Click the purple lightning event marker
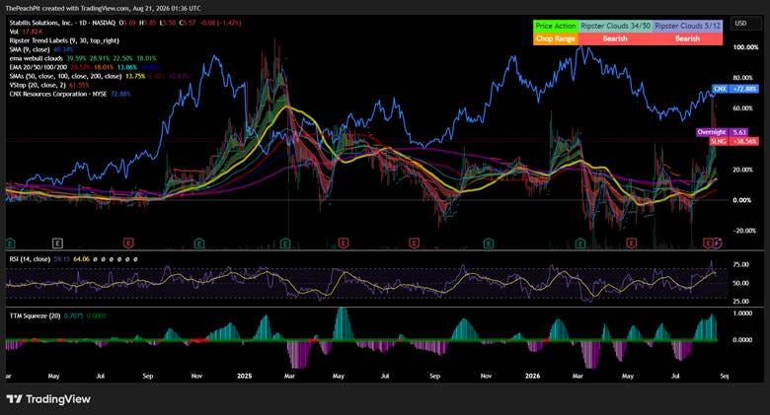The width and height of the screenshot is (770, 415). point(718,242)
